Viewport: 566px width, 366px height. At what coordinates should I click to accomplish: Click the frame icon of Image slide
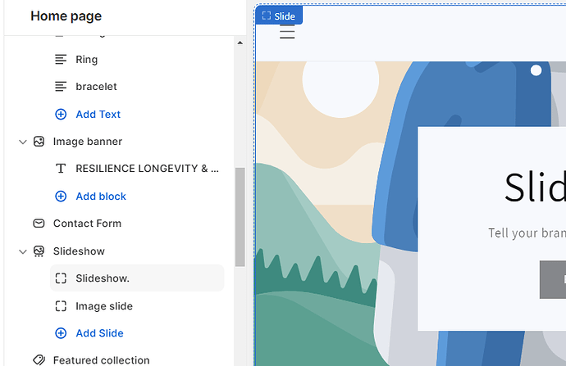[x=61, y=306]
